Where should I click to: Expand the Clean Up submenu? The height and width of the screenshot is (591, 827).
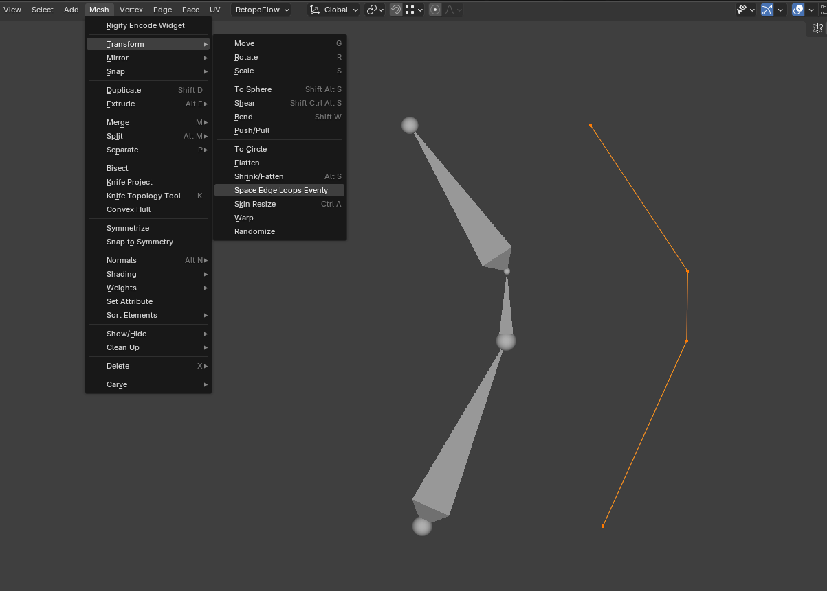(x=148, y=347)
